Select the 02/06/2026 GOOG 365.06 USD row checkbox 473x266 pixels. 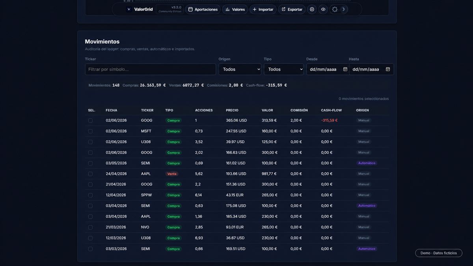pyautogui.click(x=90, y=120)
